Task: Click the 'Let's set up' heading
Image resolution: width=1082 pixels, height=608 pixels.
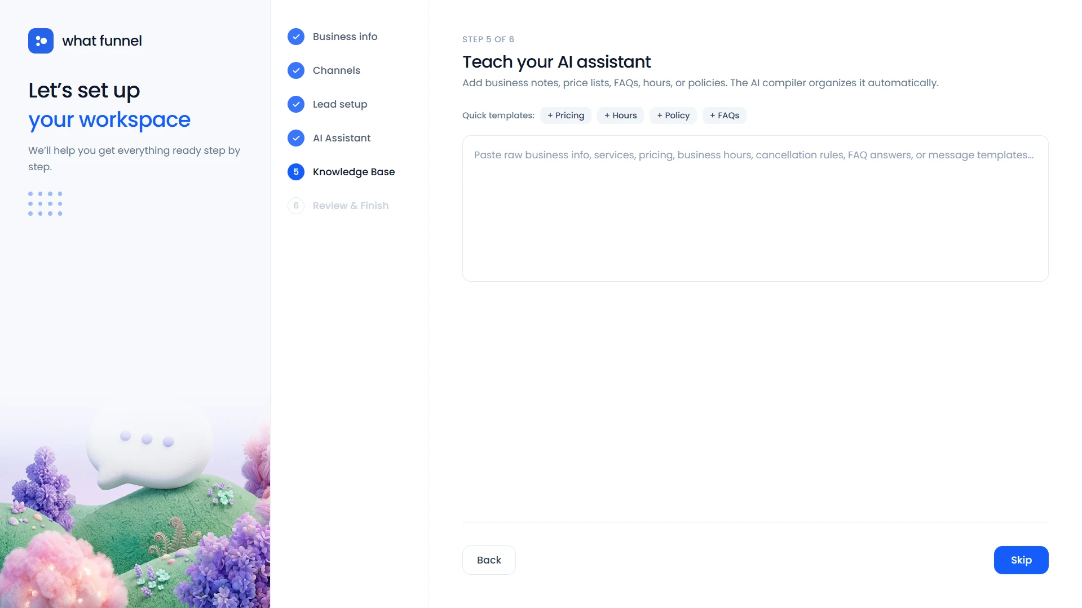Action: point(84,90)
